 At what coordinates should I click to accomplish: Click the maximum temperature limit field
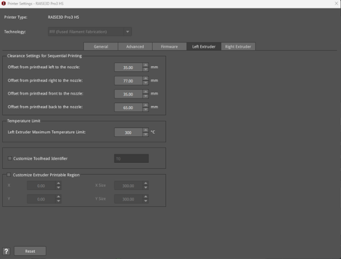click(x=128, y=132)
